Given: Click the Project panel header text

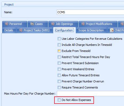Looking at the screenshot, I should 9,5.
